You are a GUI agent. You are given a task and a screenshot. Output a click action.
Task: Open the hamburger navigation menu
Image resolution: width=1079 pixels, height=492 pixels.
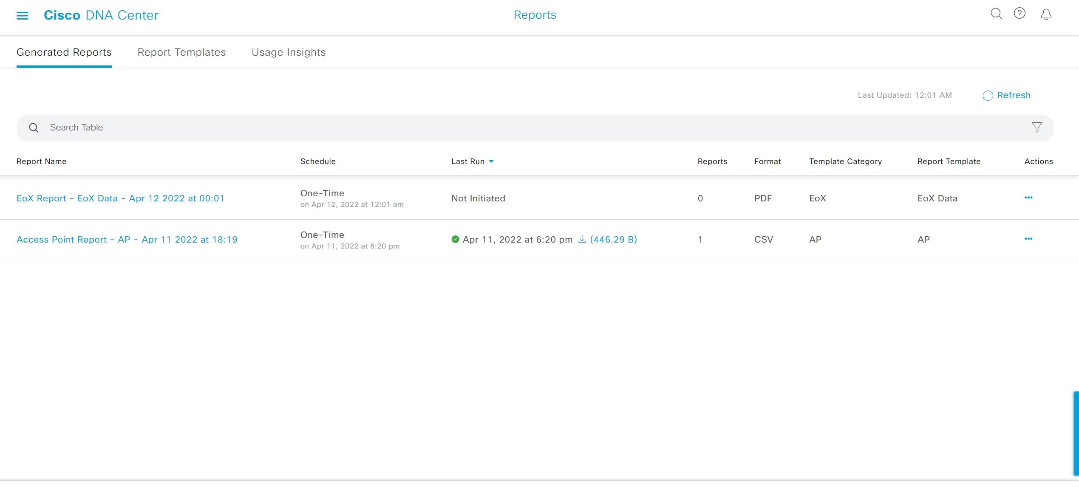22,15
